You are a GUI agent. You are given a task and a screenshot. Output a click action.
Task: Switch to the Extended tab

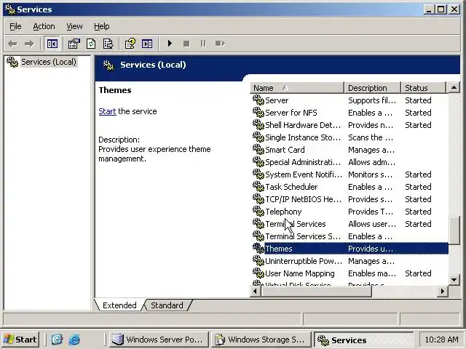pyautogui.click(x=119, y=305)
